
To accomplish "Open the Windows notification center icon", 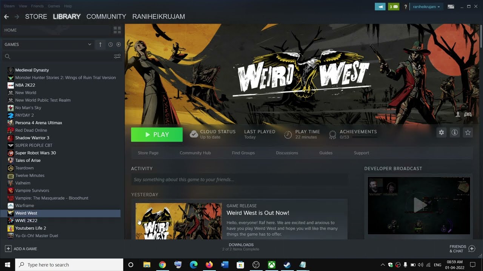I will click(472, 265).
